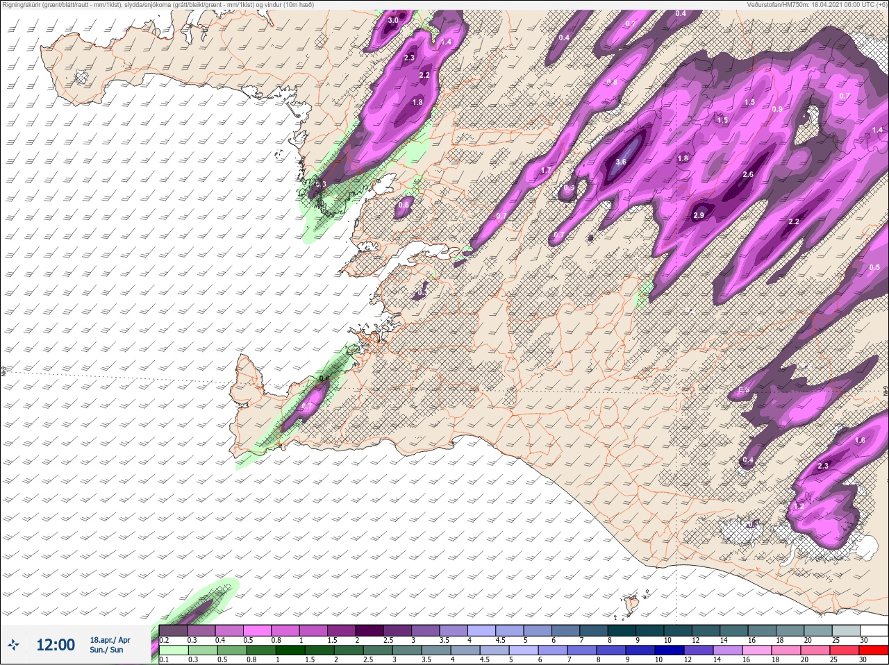Pick the pale green swatch between 0.1 and 0.3, lower legend
The width and height of the screenshot is (889, 665).
[x=174, y=650]
